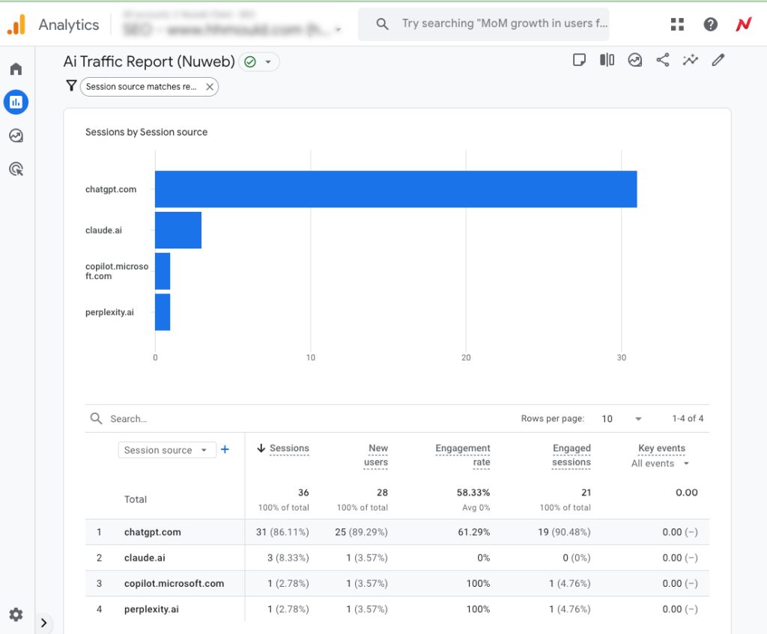Click the edit pencil customize report icon
This screenshot has width=767, height=634.
coord(718,60)
